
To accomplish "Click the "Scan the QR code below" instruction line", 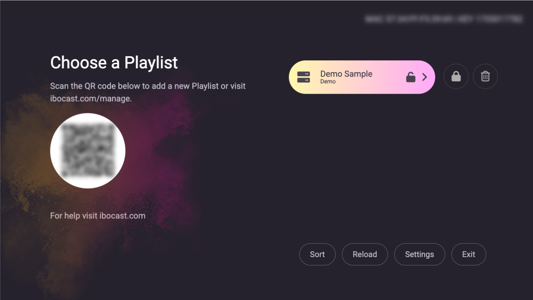I will point(147,86).
